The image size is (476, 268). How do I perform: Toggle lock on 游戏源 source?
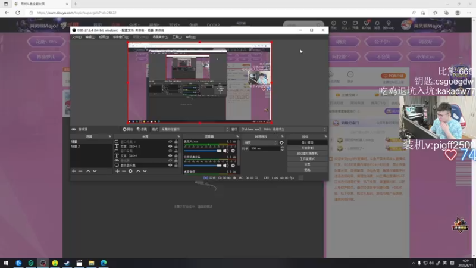coord(176,160)
